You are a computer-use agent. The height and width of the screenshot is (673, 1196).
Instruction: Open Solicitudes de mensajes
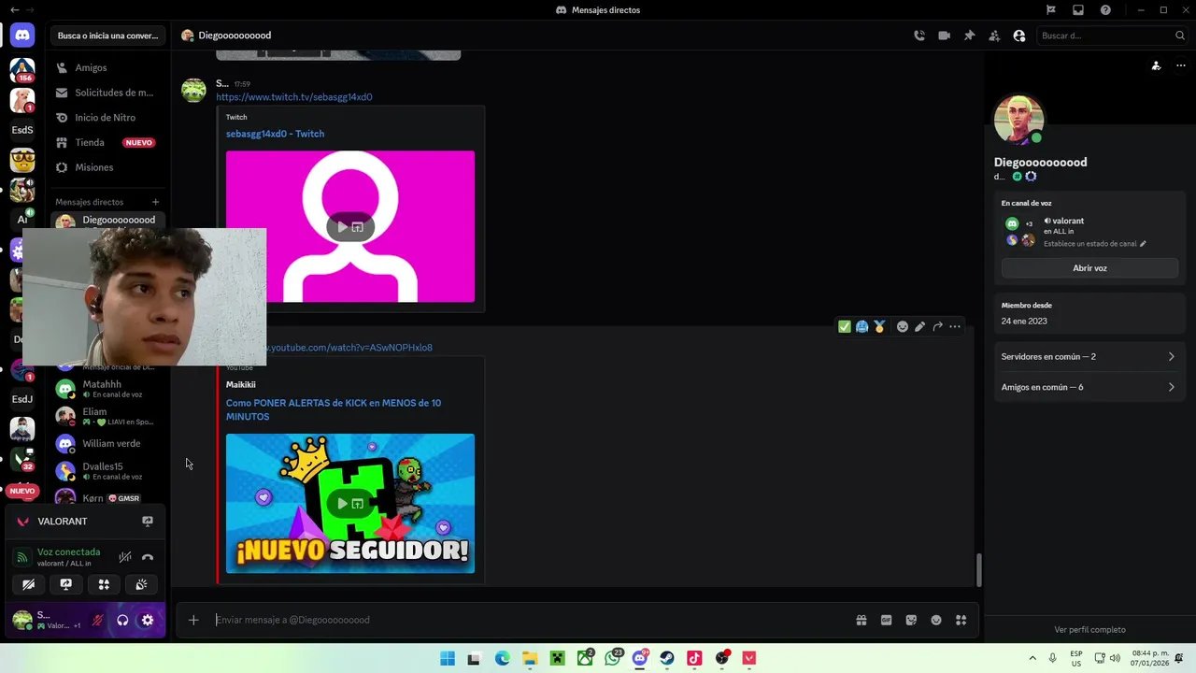108,93
